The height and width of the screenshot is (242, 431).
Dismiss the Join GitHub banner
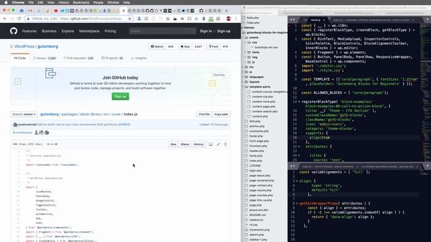tap(219, 75)
